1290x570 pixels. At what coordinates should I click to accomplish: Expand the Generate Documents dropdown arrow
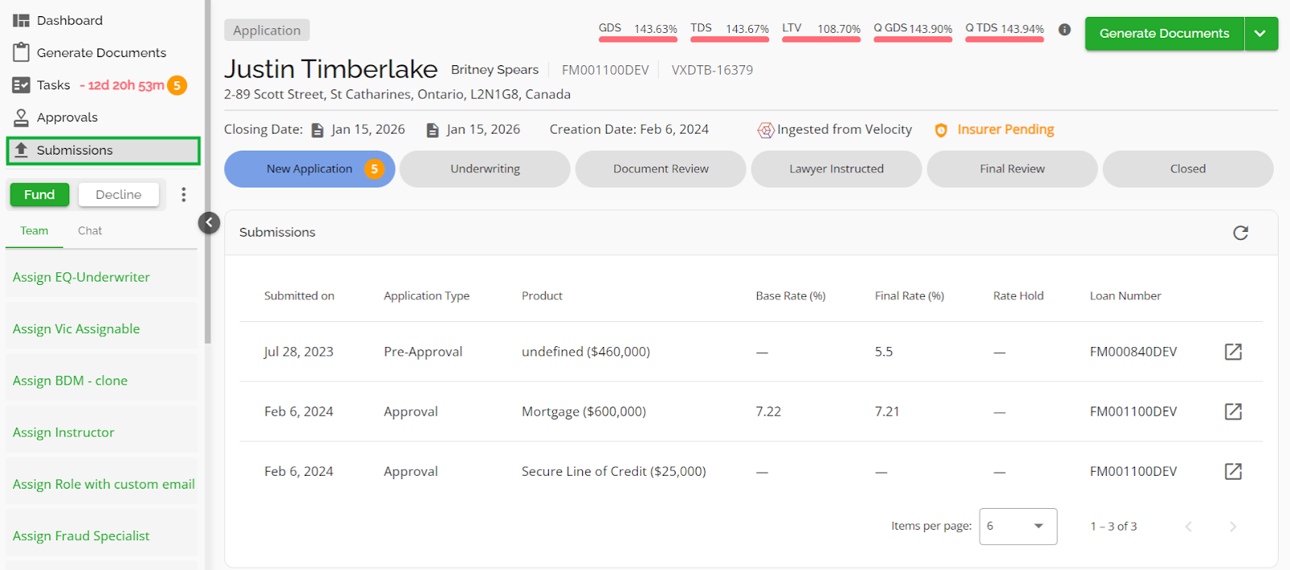(x=1260, y=34)
